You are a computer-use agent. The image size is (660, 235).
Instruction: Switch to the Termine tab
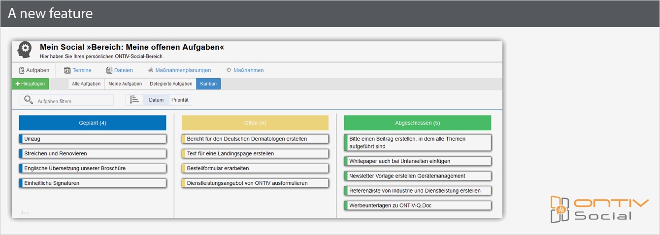coord(78,70)
